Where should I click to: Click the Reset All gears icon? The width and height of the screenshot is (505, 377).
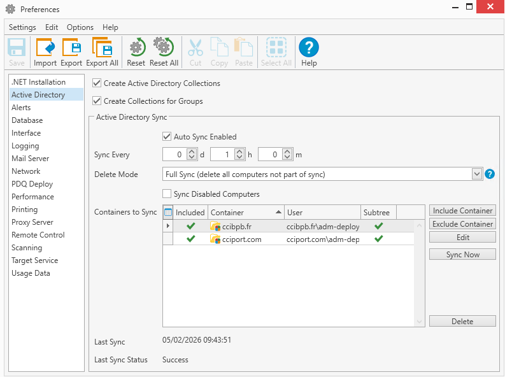coord(164,47)
